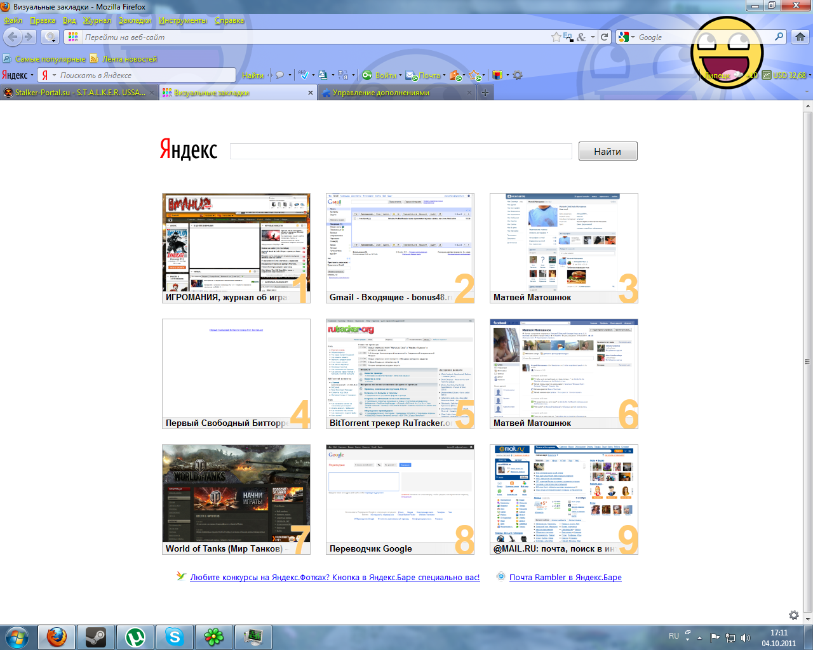
Task: Open the Почта Rambler в Яндекс.Баре link
Action: (x=565, y=577)
